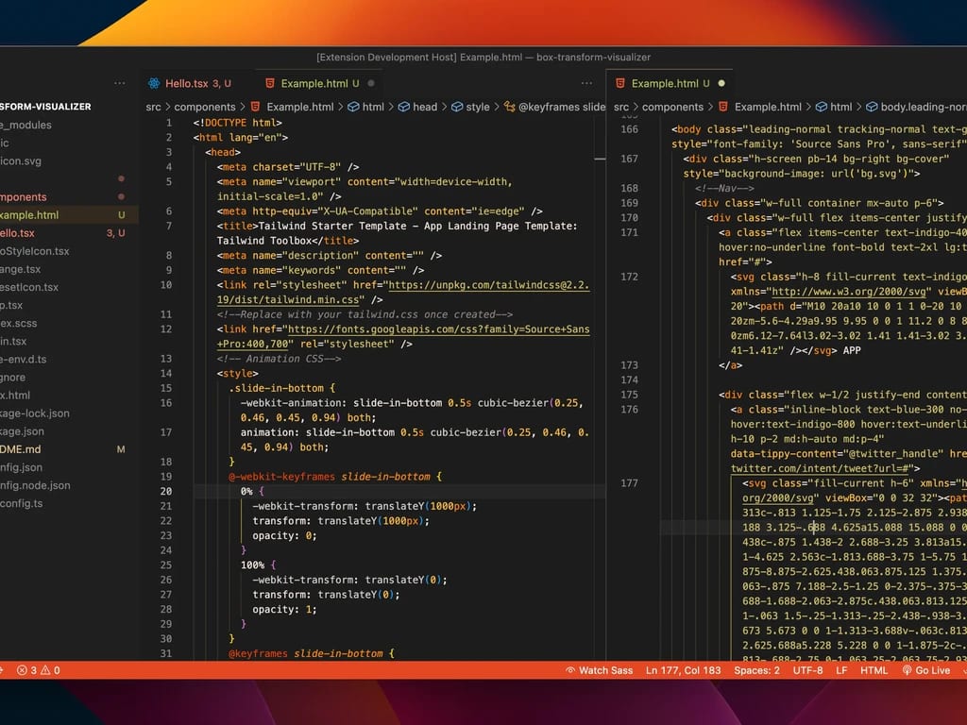The image size is (967, 725).
Task: Switch to Example.html tab in left editor
Action: tap(319, 83)
